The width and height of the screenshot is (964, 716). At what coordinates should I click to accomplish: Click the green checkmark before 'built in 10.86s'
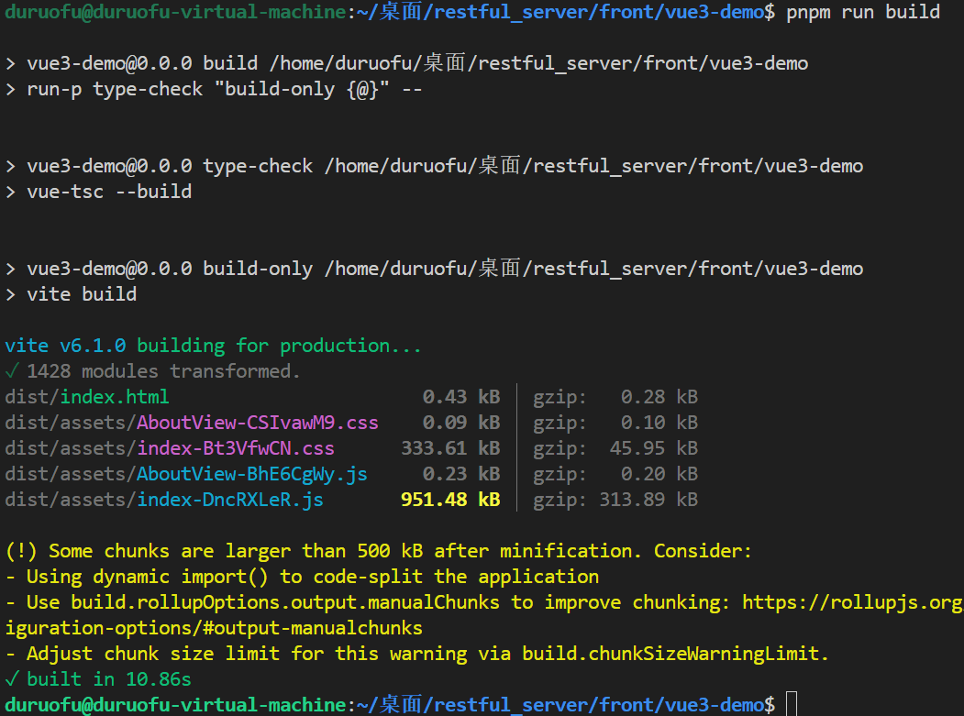click(x=11, y=679)
